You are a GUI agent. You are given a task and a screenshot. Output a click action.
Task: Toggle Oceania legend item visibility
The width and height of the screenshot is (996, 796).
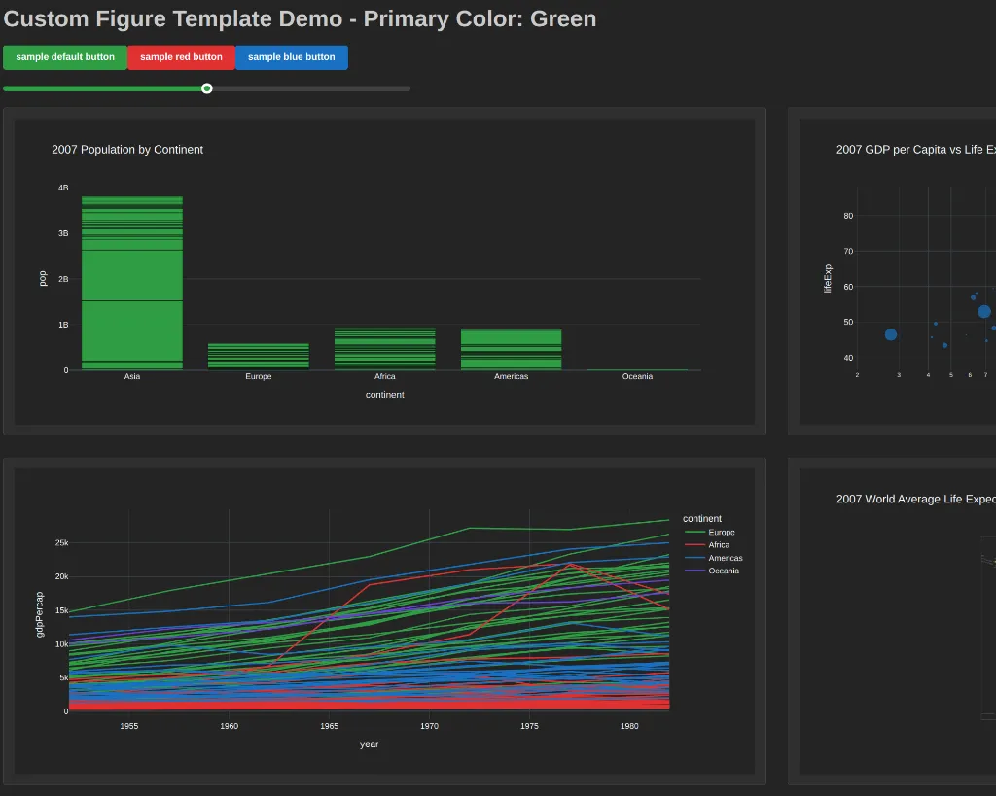(723, 571)
